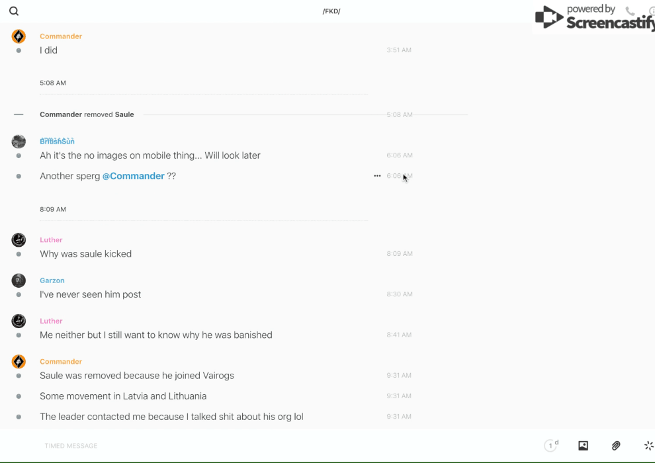655x463 pixels.
Task: Click the "Some movement in Latvia and Lithuania" message
Action: pos(123,396)
